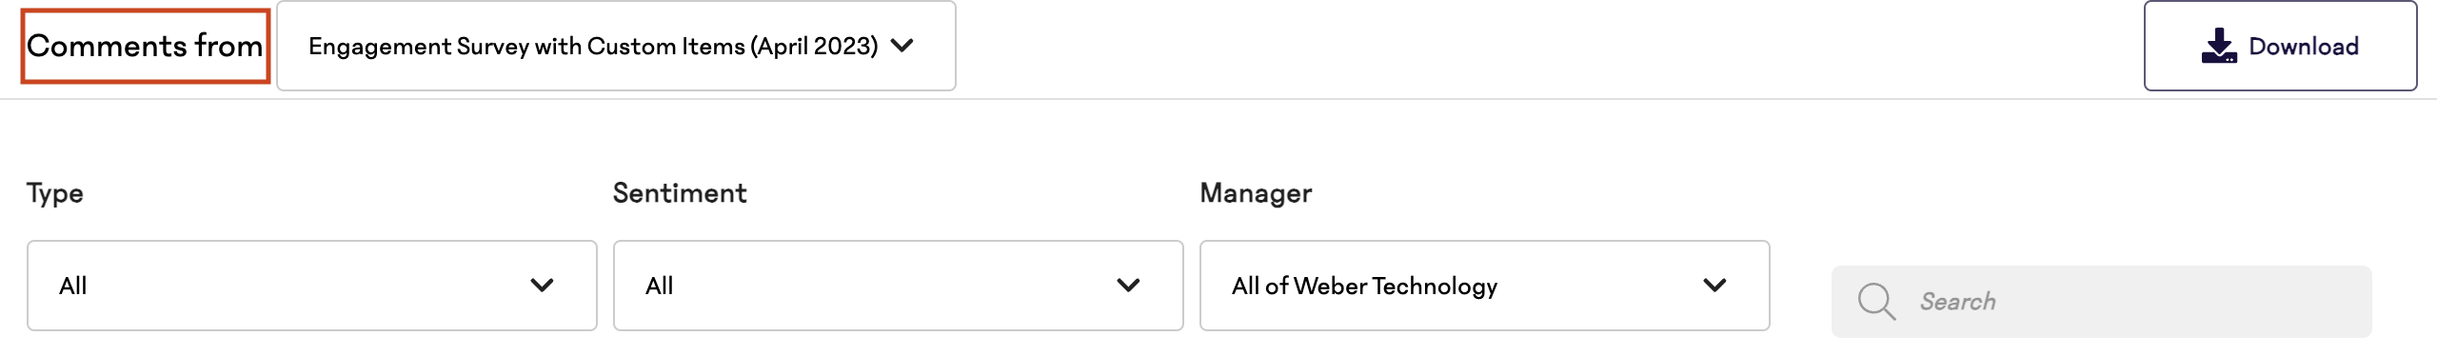Click the Sentiment filter label
Screen dimensions: 2437x356
coord(680,193)
